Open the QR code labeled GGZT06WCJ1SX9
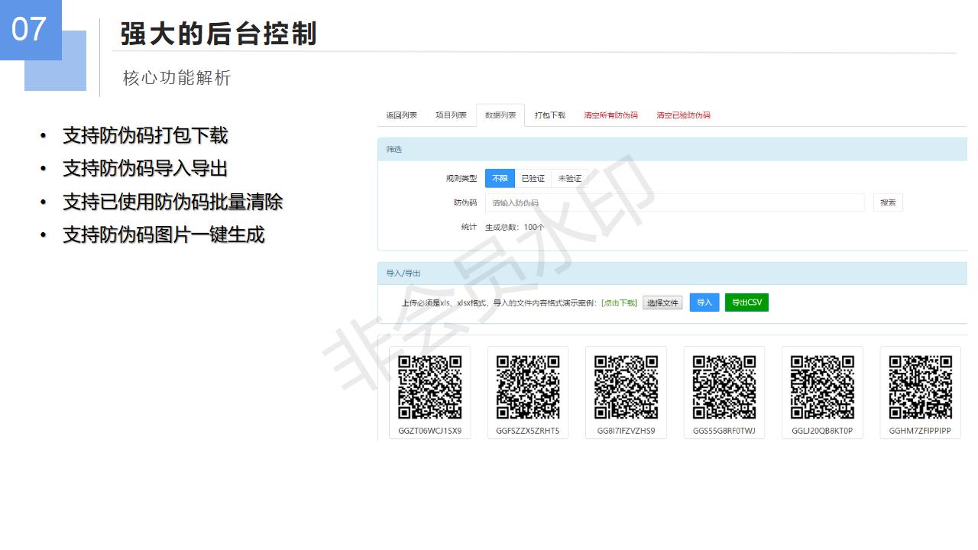 pyautogui.click(x=429, y=387)
